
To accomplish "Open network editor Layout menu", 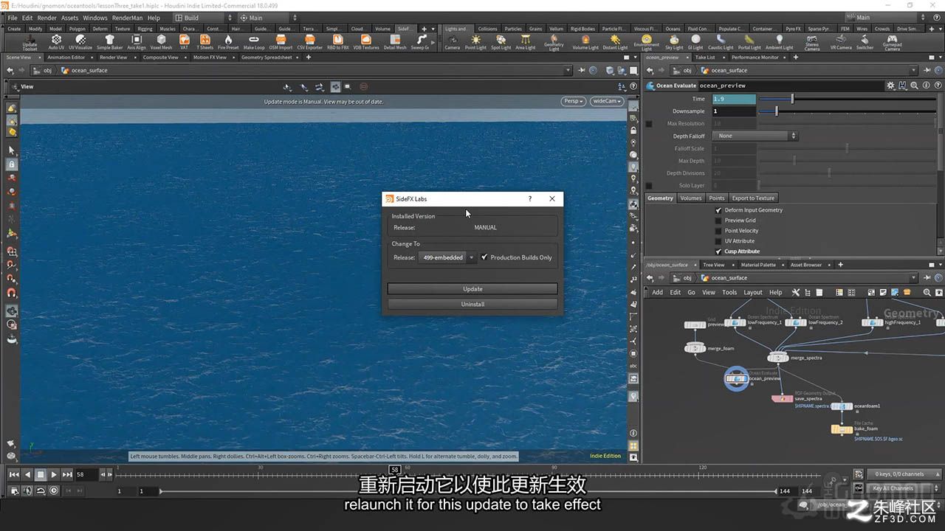I will (753, 292).
